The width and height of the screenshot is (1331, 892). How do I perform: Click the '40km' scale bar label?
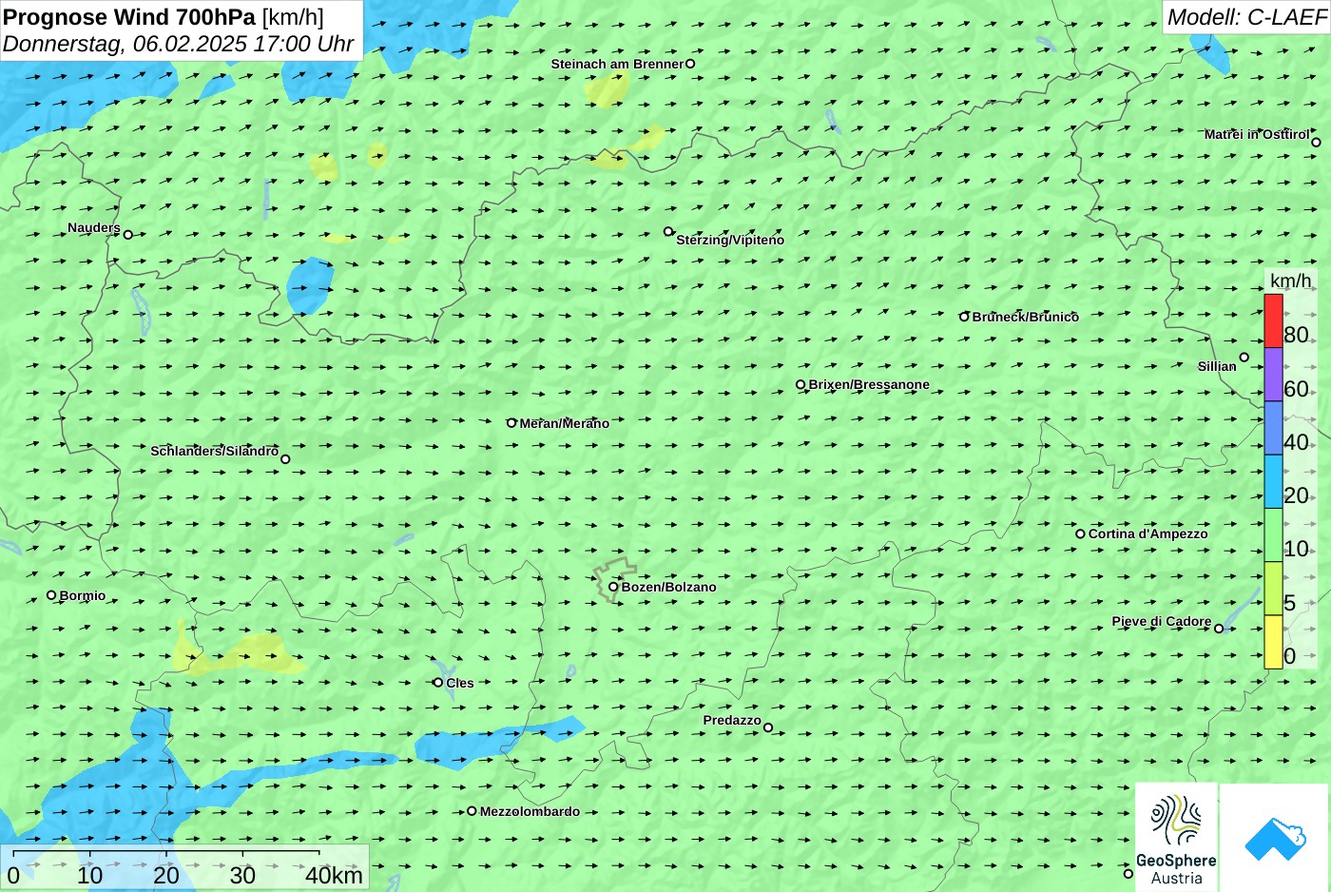[334, 876]
